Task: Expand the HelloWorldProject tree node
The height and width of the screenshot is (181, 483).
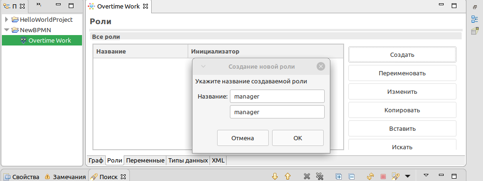Action: click(7, 20)
